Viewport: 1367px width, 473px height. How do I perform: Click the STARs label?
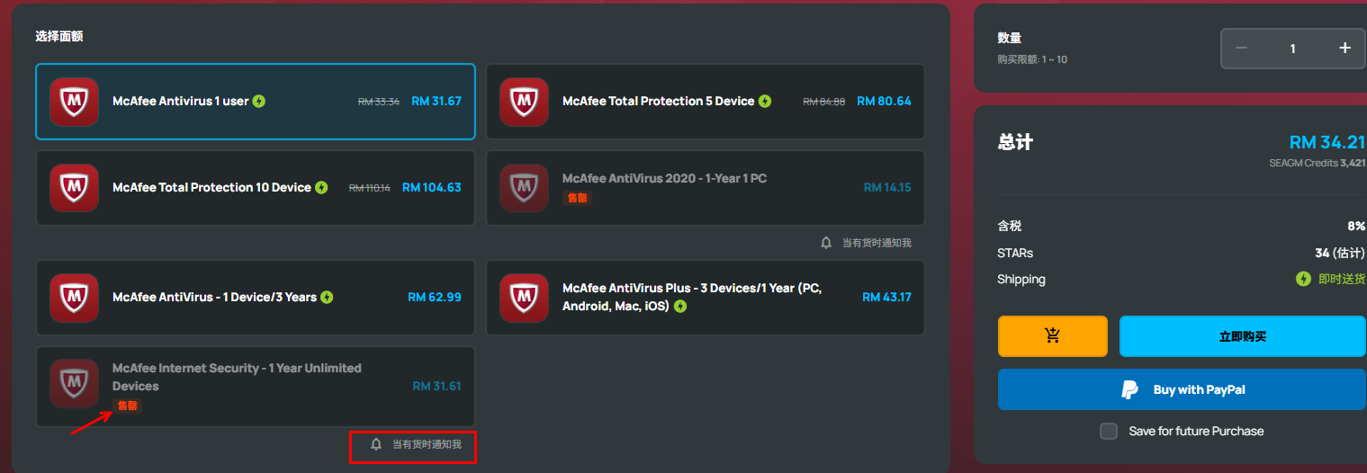coord(1015,254)
